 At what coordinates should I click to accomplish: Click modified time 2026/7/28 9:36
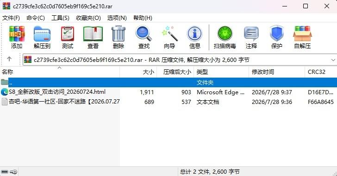[272, 102]
